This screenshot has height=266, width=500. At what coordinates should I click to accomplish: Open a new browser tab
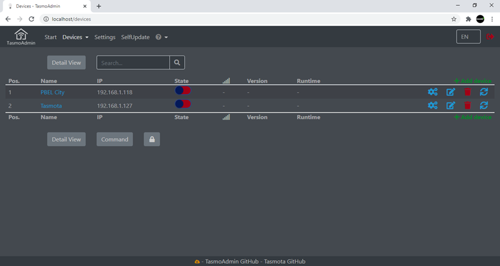tap(99, 6)
